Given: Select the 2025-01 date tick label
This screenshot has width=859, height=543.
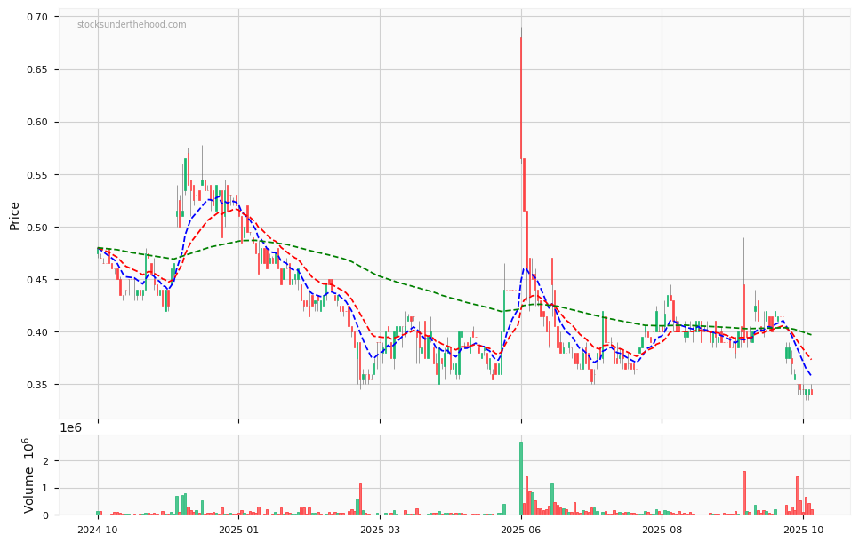Looking at the screenshot, I should [238, 530].
